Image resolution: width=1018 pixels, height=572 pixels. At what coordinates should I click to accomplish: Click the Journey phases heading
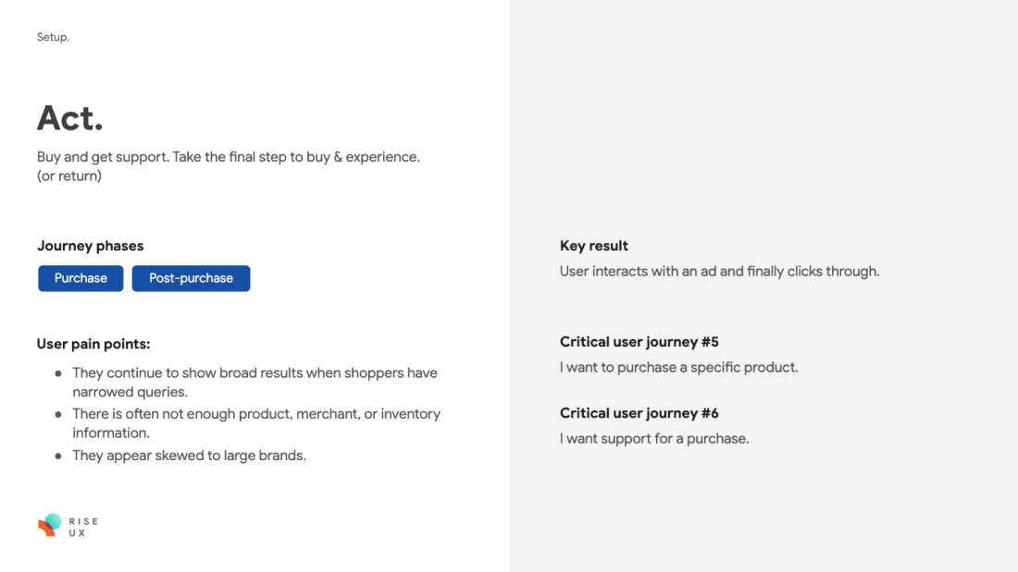click(91, 246)
